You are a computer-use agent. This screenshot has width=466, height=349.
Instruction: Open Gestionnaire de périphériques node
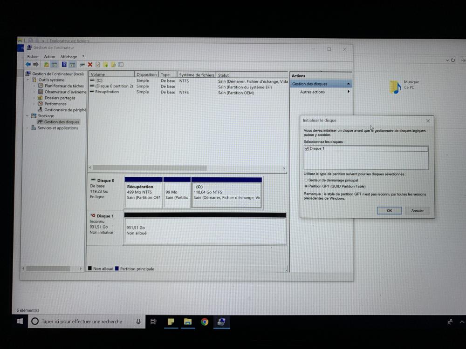point(65,110)
